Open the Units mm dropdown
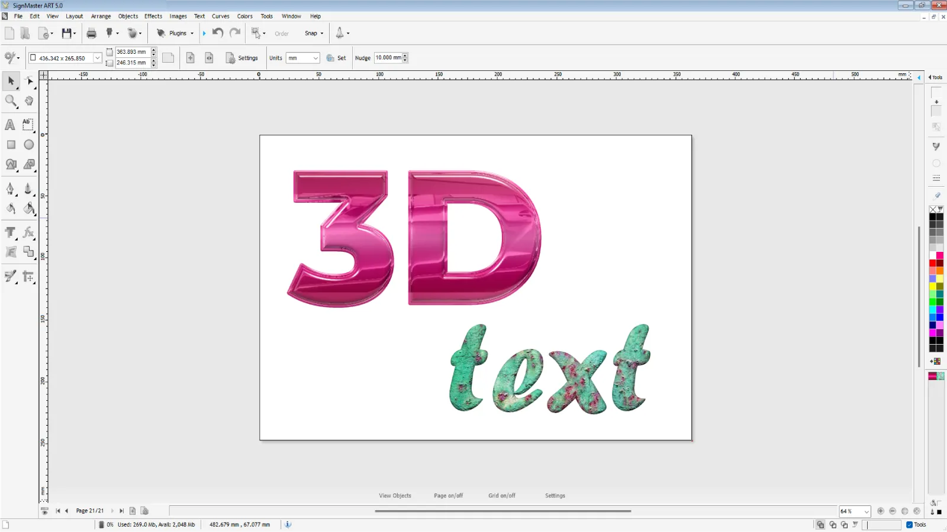Viewport: 947px width, 532px height. pos(315,58)
